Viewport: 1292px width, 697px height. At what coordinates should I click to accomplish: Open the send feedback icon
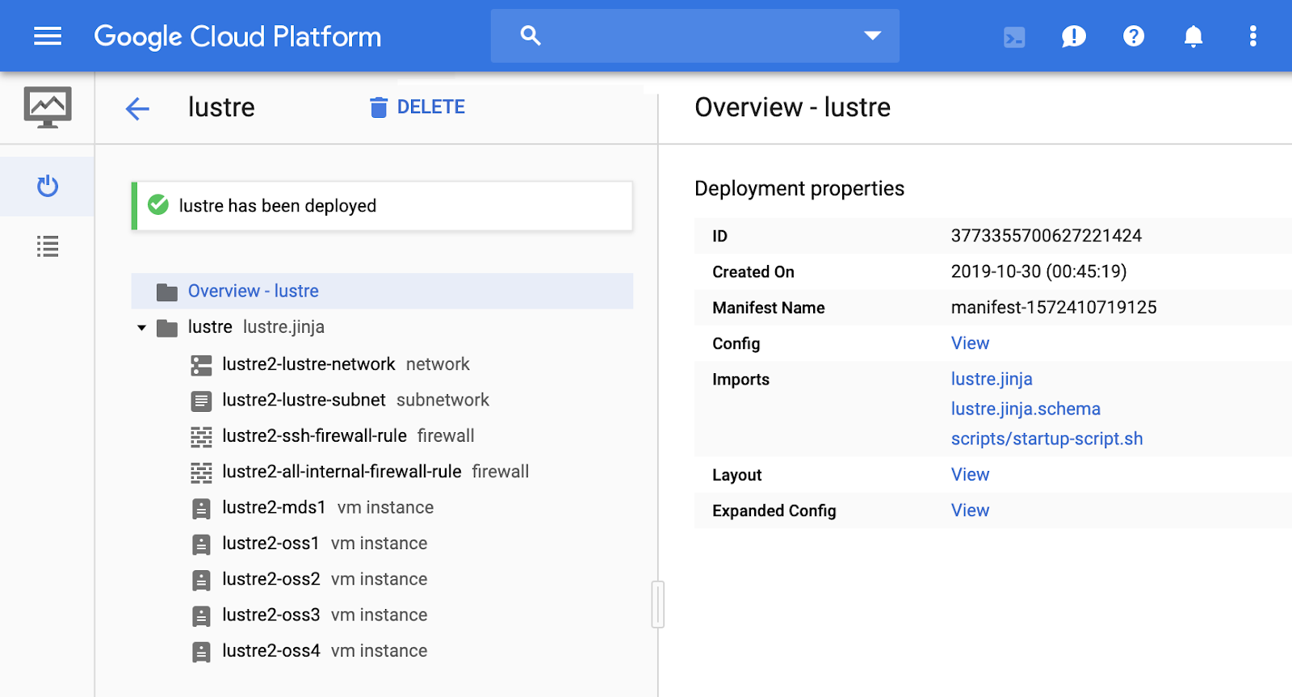click(x=1073, y=36)
